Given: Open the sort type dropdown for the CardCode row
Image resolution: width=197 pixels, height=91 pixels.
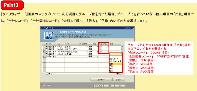Looking at the screenshot, I should click(x=97, y=49).
